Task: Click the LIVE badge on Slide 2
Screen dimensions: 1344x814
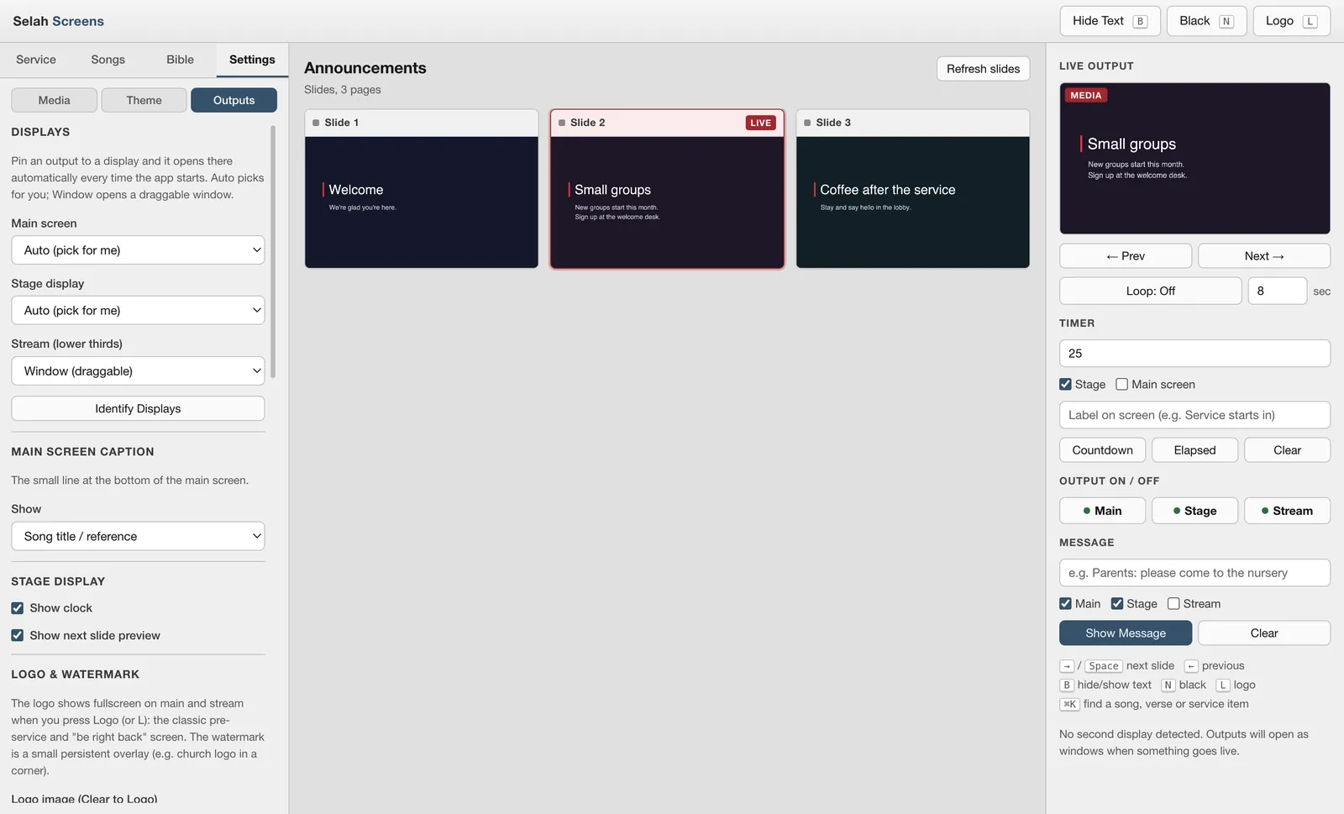Action: [760, 123]
